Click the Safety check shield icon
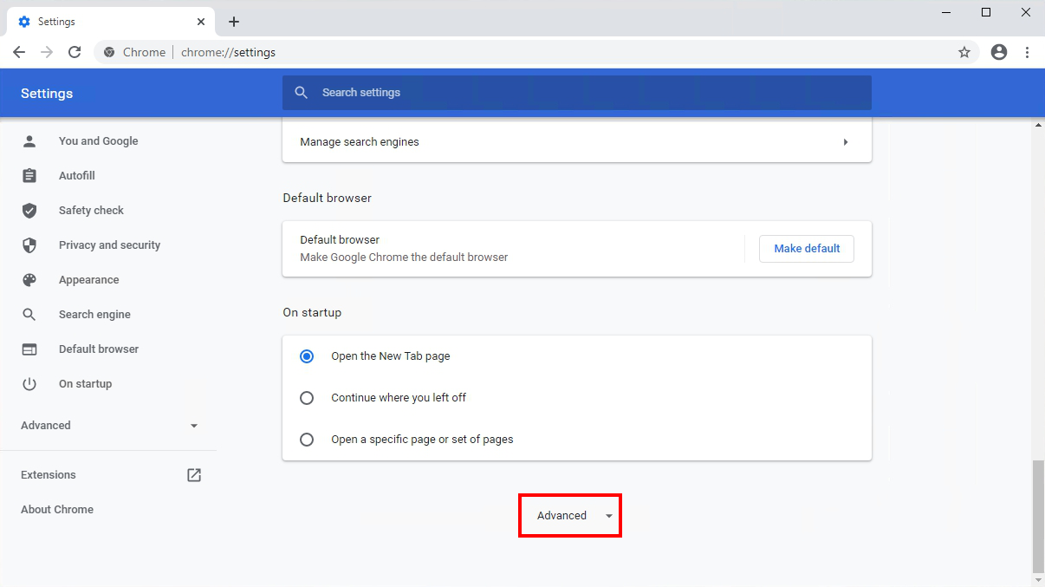Image resolution: width=1045 pixels, height=587 pixels. tap(29, 211)
